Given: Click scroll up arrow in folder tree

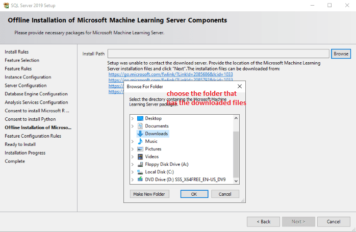Looking at the screenshot, I should click(x=236, y=118).
